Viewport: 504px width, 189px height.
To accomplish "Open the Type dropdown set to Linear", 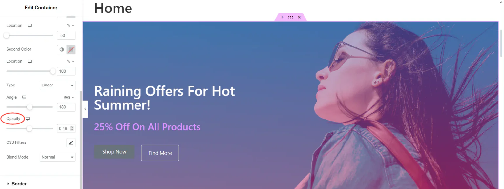I will 58,85.
